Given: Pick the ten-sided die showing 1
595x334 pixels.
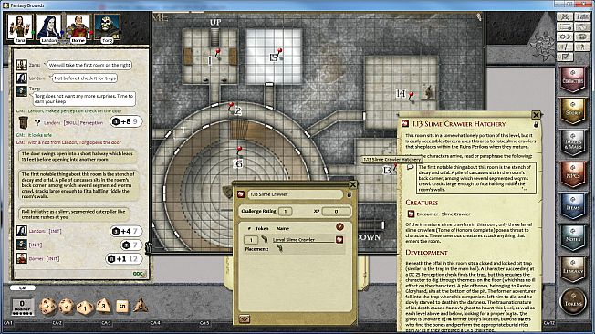Looking at the screenshot, I should point(85,307).
